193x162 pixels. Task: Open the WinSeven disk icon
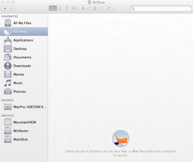point(8,131)
